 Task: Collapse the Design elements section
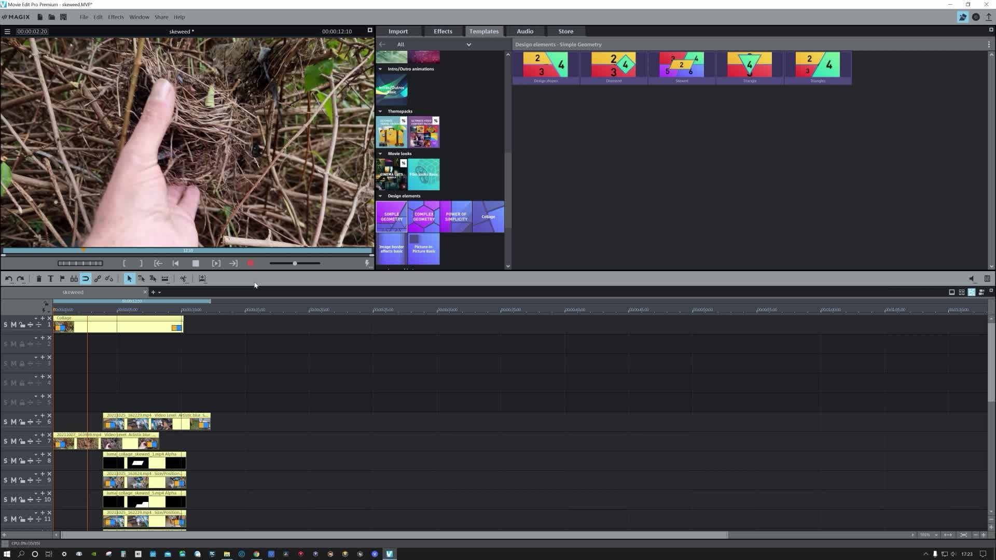click(380, 196)
